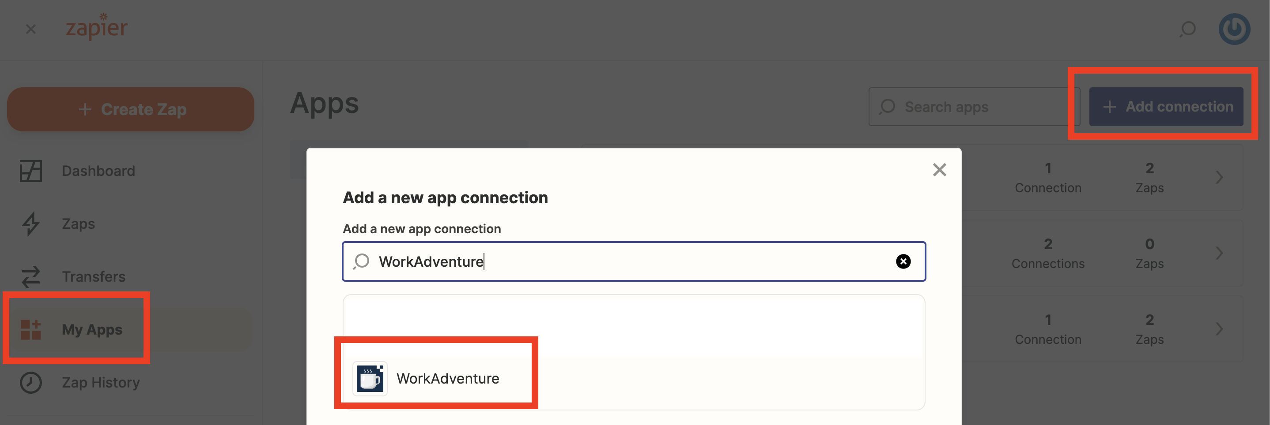Click the Transfers arrows icon
1270x425 pixels.
tap(30, 276)
